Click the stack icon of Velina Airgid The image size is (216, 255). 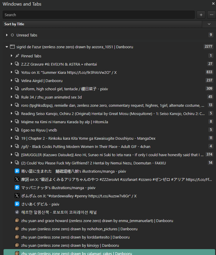click(17, 80)
